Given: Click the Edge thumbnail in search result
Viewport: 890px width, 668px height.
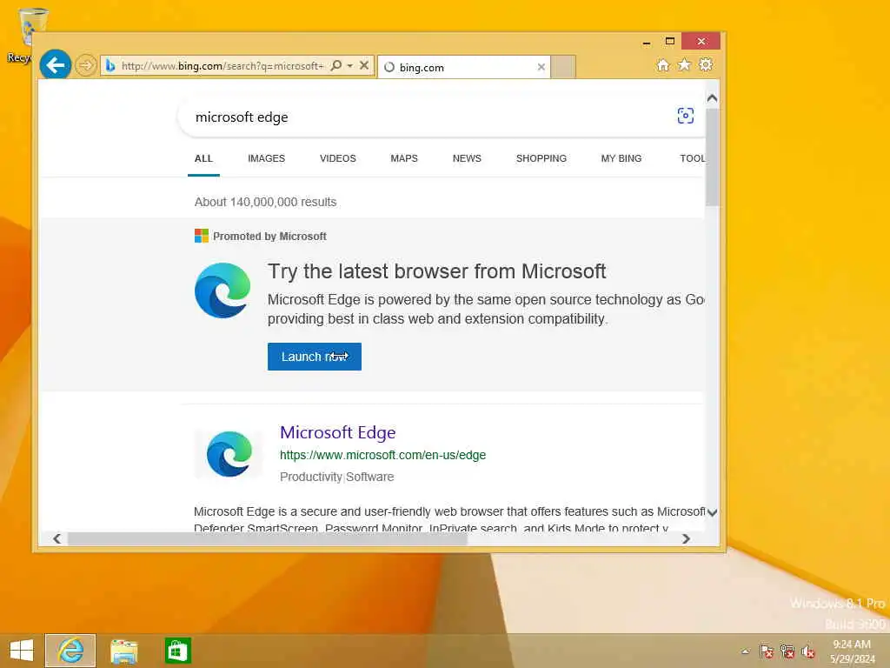Looking at the screenshot, I should pyautogui.click(x=229, y=454).
